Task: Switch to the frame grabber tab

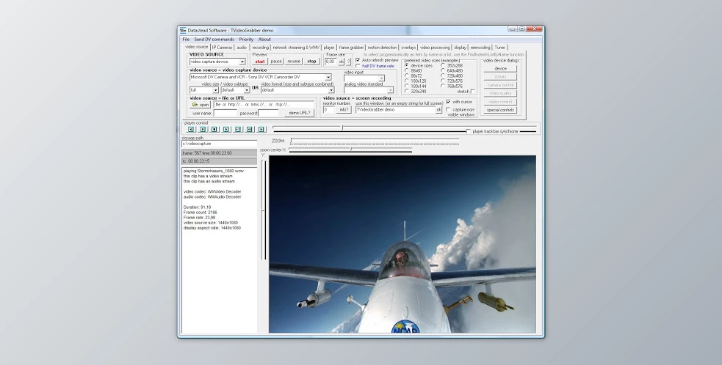Action: click(x=351, y=48)
